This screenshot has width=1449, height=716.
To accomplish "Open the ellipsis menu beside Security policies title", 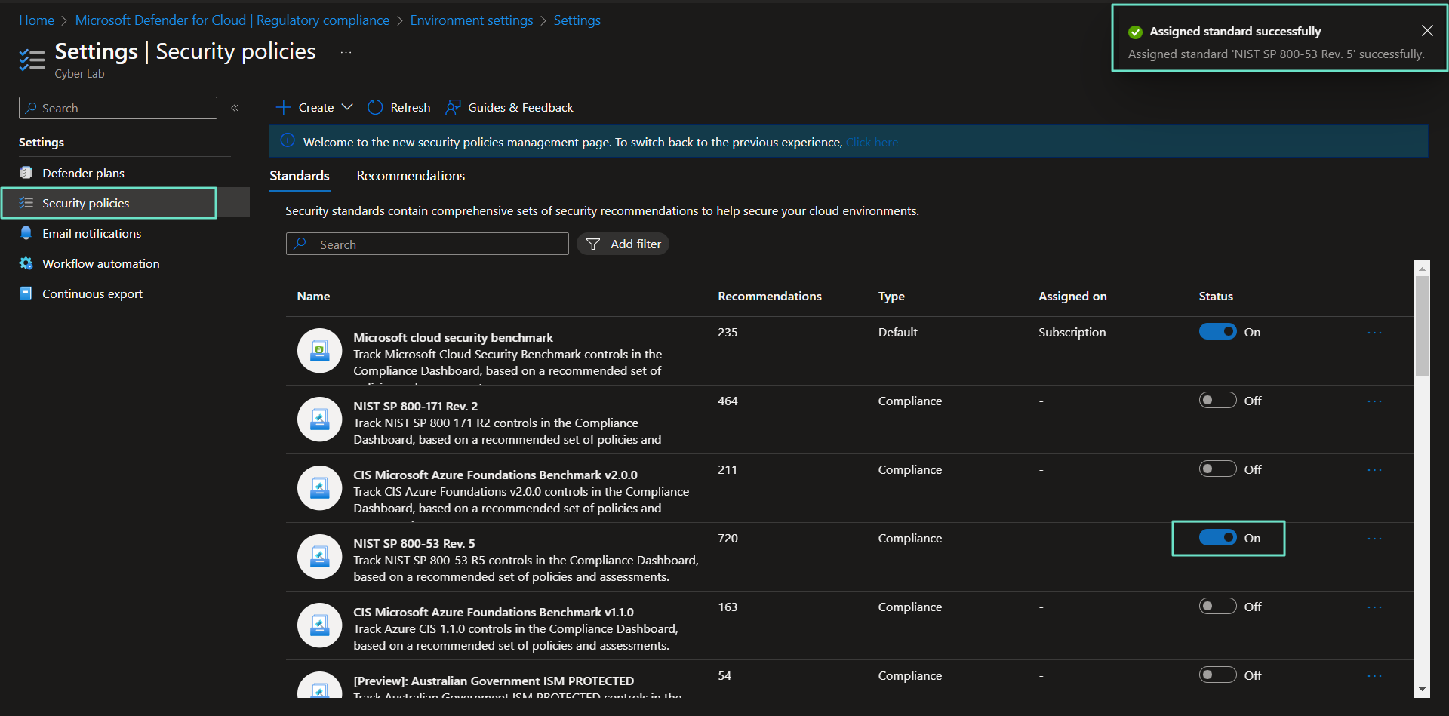I will point(346,52).
